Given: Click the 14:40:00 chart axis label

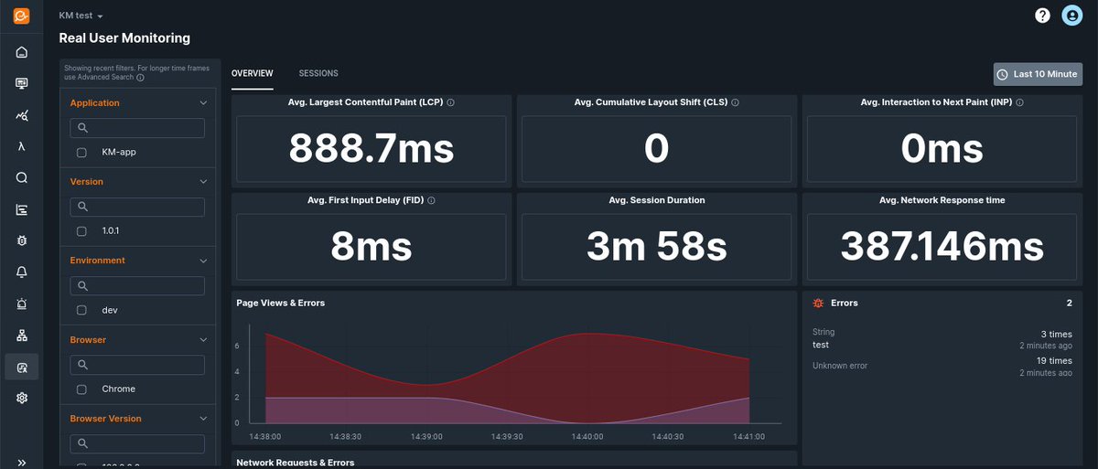Looking at the screenshot, I should pyautogui.click(x=589, y=436).
